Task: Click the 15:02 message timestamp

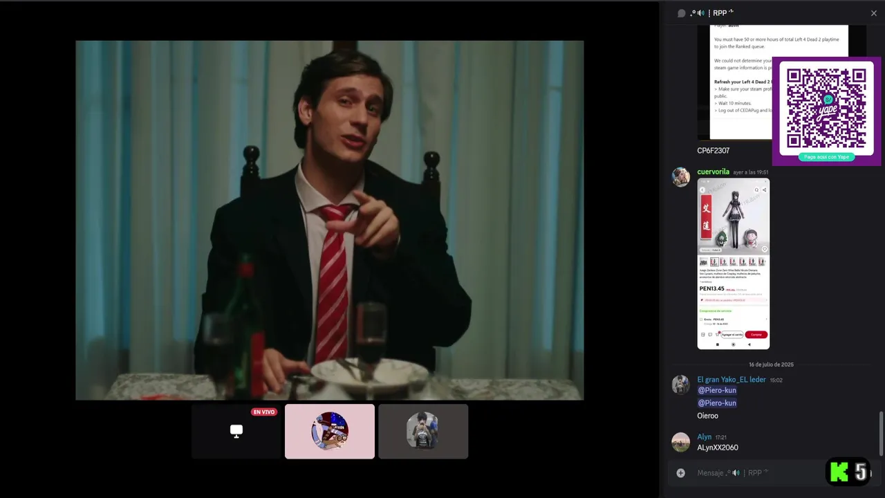Action: [x=776, y=380]
